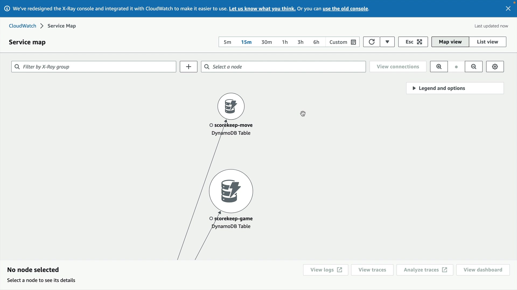Set time range to 1h
The height and width of the screenshot is (290, 517).
pos(285,42)
